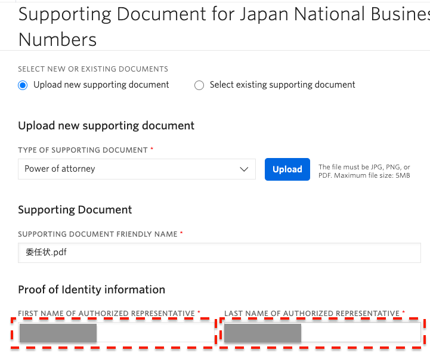
Task: Focus Last Name of Authorized Representative field
Action: tap(322, 333)
